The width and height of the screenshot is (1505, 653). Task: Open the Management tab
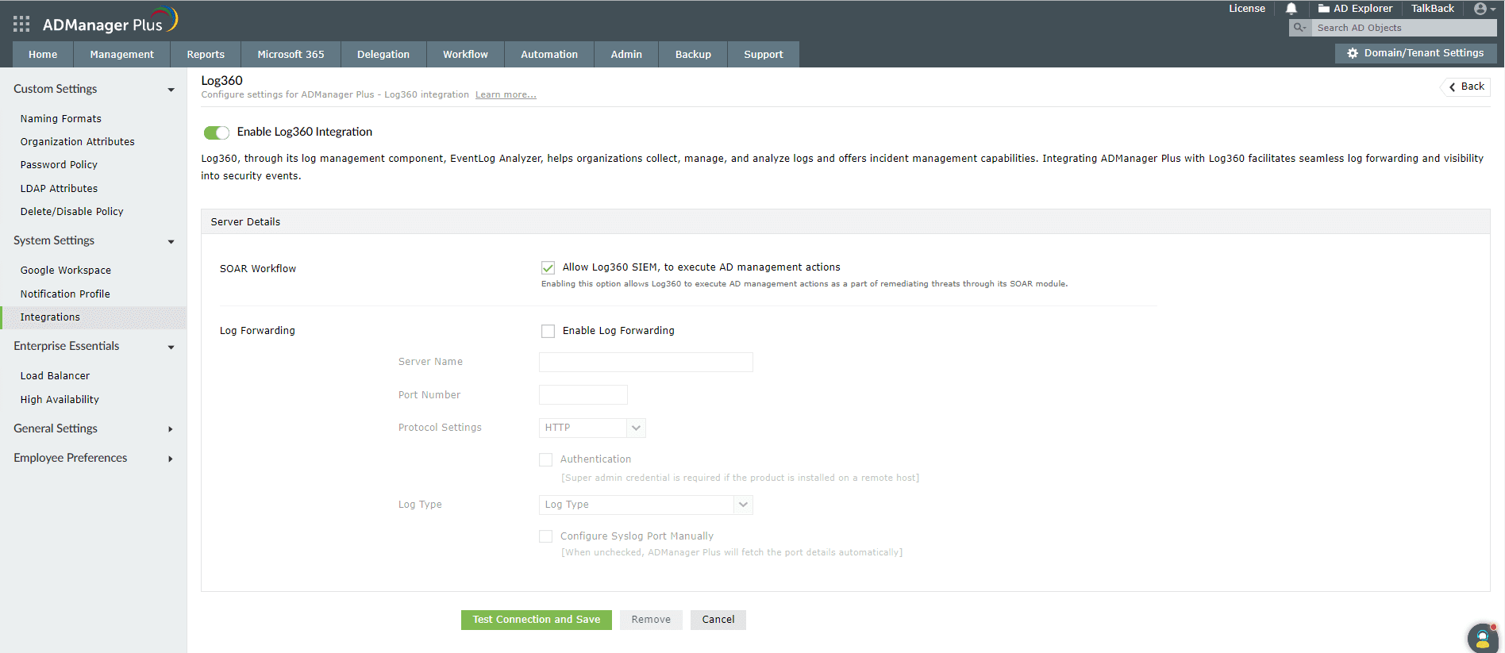(122, 54)
